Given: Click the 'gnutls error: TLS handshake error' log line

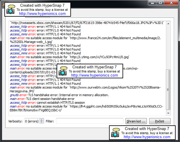Looking at the screenshot, I should pyautogui.click(x=59, y=95).
